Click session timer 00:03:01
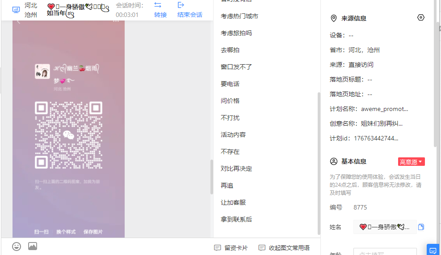Image resolution: width=441 pixels, height=255 pixels. (127, 15)
